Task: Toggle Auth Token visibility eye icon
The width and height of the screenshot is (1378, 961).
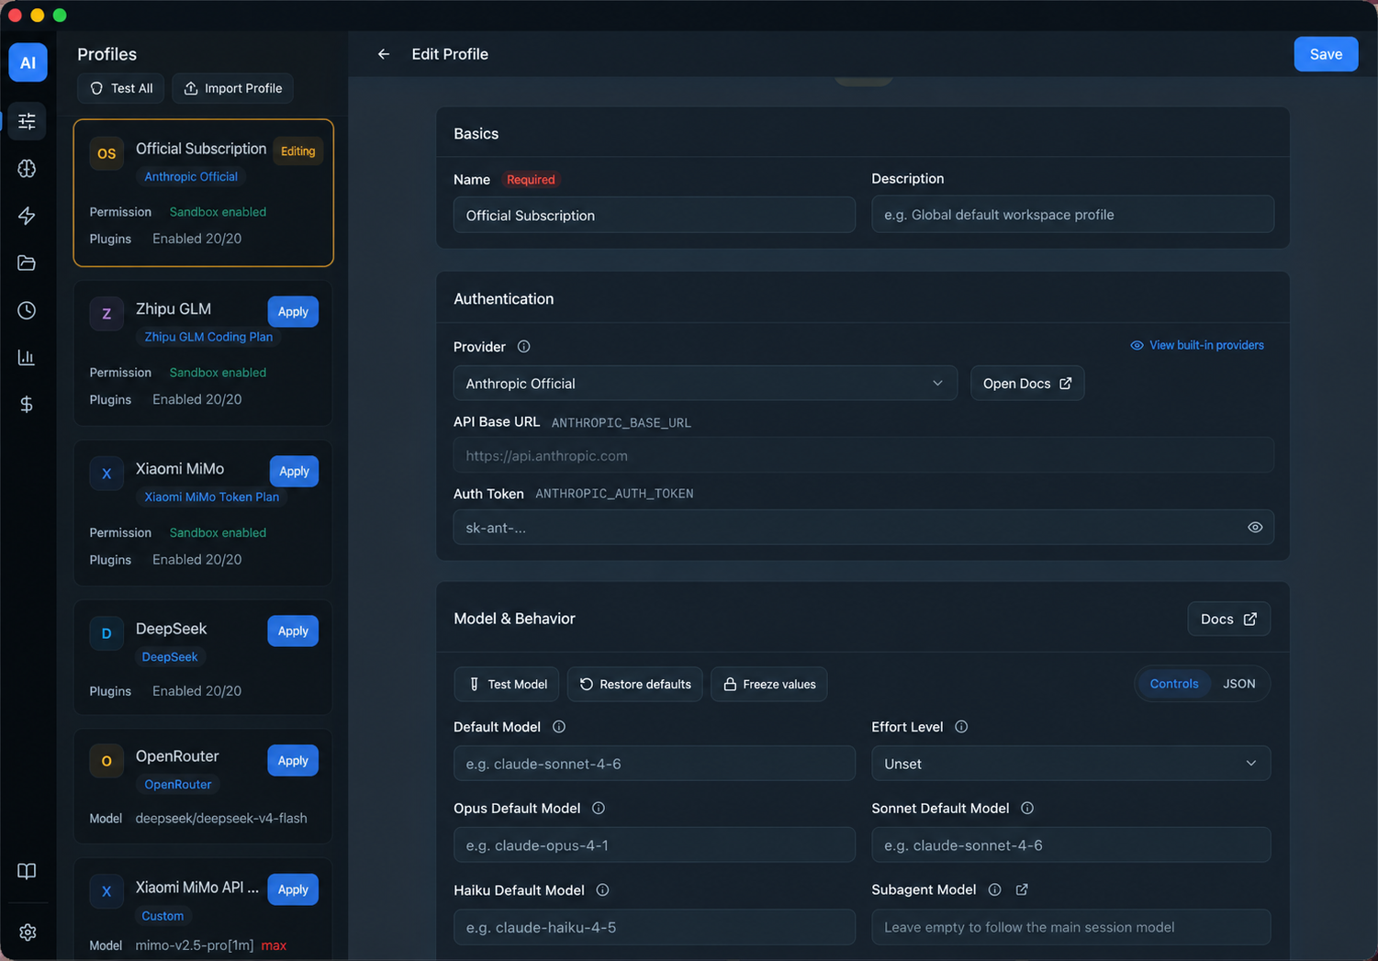Action: click(x=1255, y=528)
